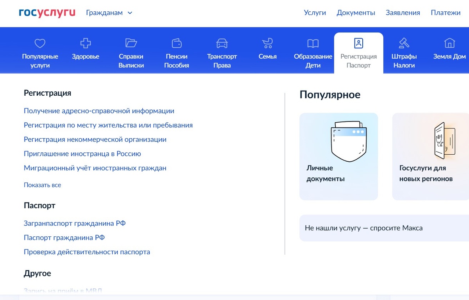Open Образование Дети book icon

[x=313, y=43]
